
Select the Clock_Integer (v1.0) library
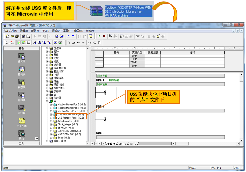(x=68, y=125)
